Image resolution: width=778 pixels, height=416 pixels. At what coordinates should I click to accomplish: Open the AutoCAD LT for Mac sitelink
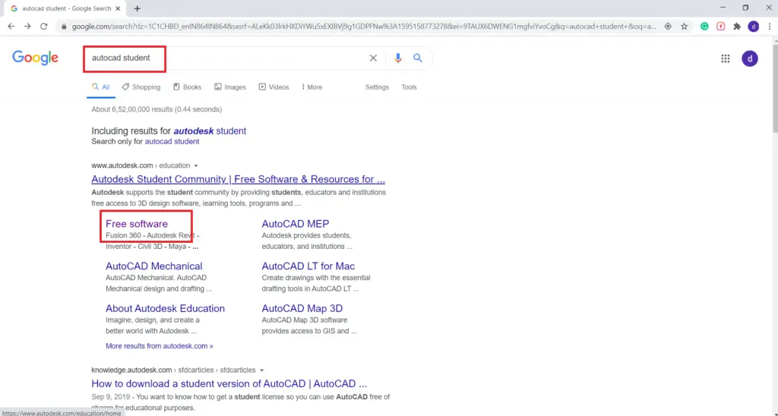(x=308, y=266)
